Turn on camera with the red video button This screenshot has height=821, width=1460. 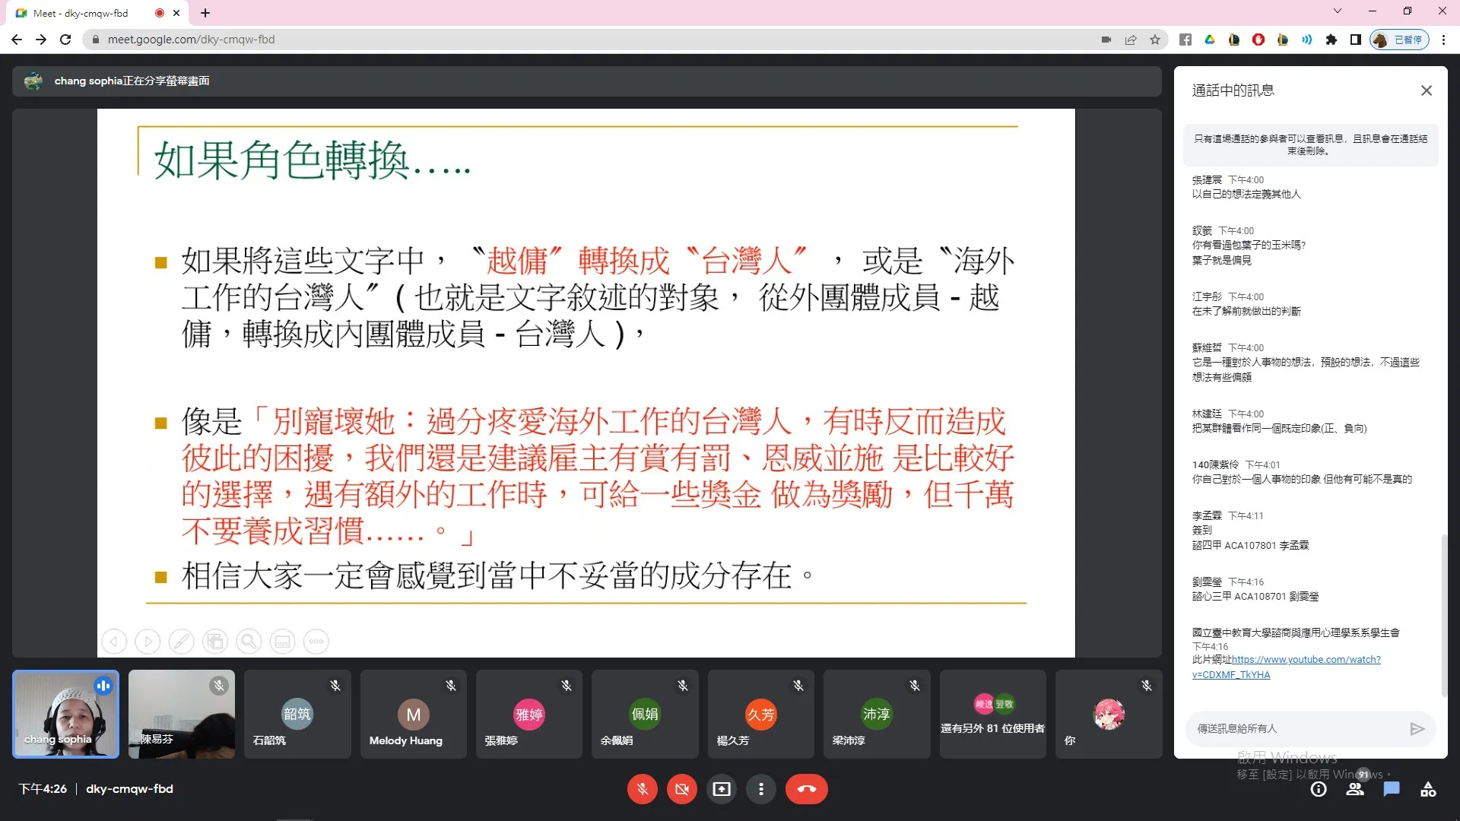[682, 789]
